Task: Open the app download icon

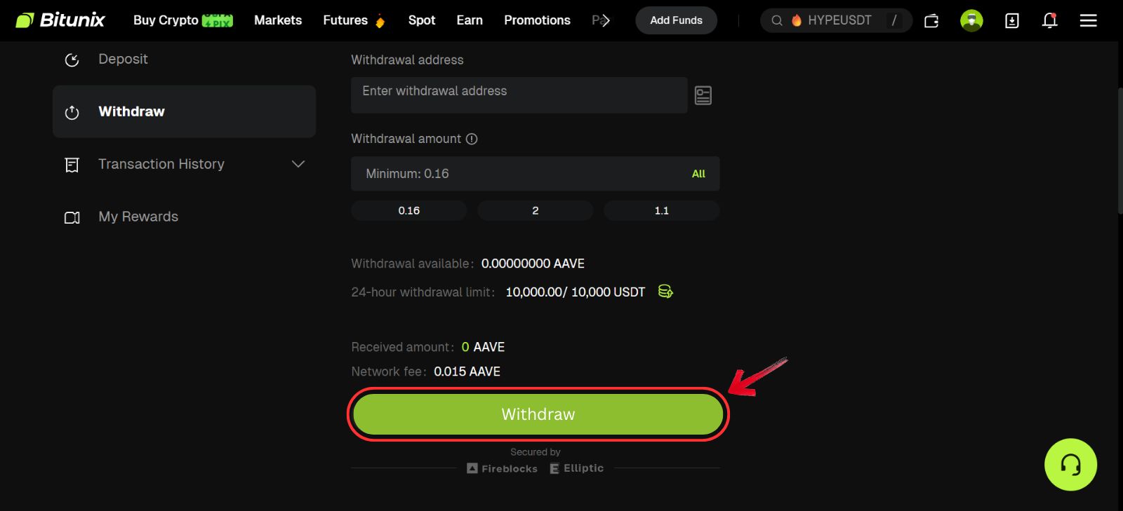Action: [x=1011, y=21]
